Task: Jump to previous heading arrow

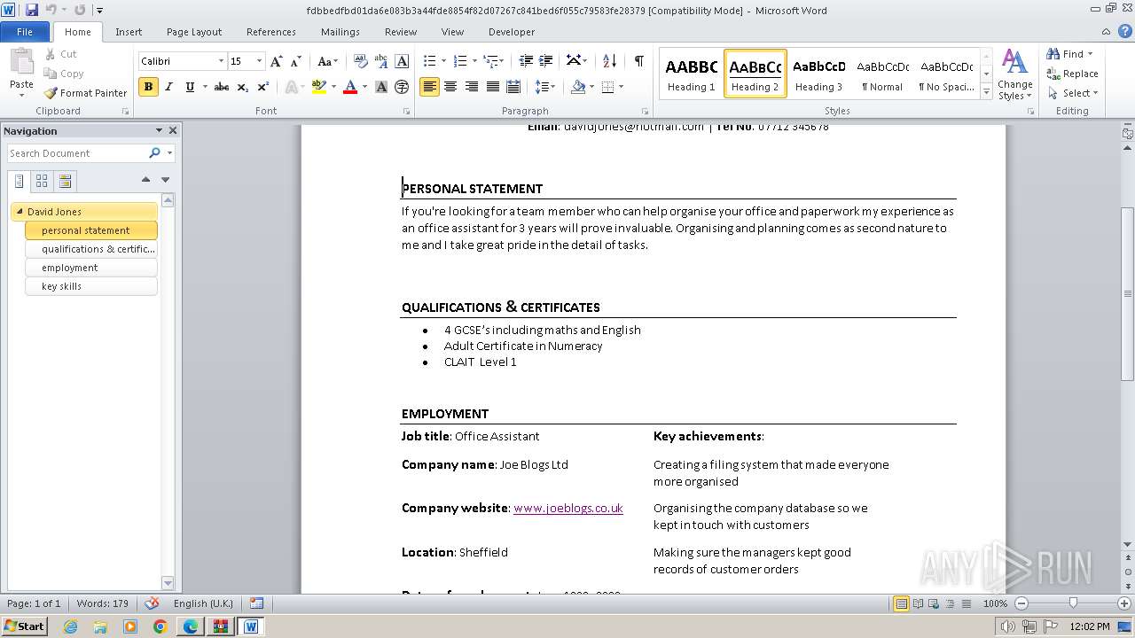Action: click(x=145, y=180)
